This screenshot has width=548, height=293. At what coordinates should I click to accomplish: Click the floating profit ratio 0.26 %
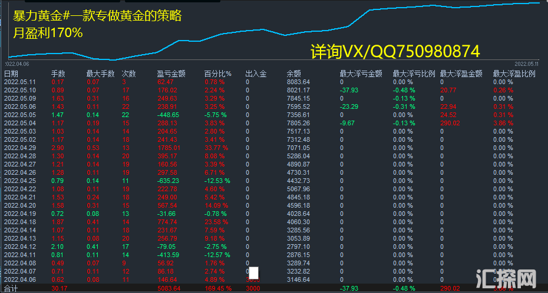pos(503,91)
